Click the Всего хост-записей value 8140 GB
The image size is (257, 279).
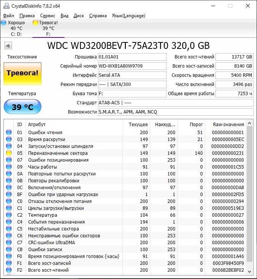point(234,66)
